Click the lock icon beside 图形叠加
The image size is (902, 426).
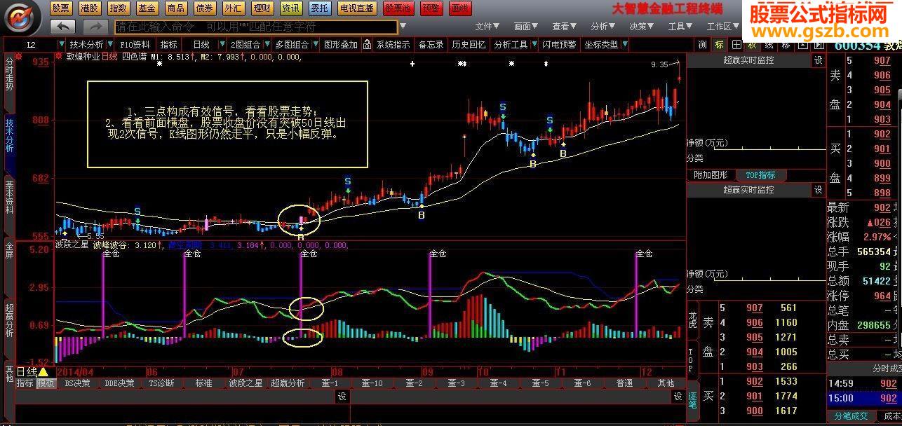367,44
